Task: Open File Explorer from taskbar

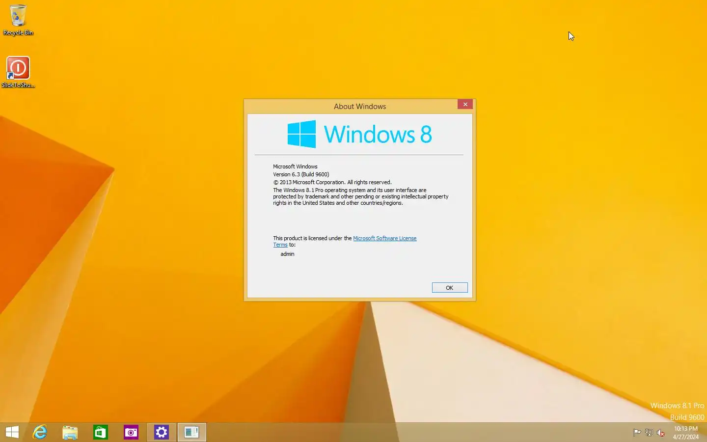Action: point(70,432)
